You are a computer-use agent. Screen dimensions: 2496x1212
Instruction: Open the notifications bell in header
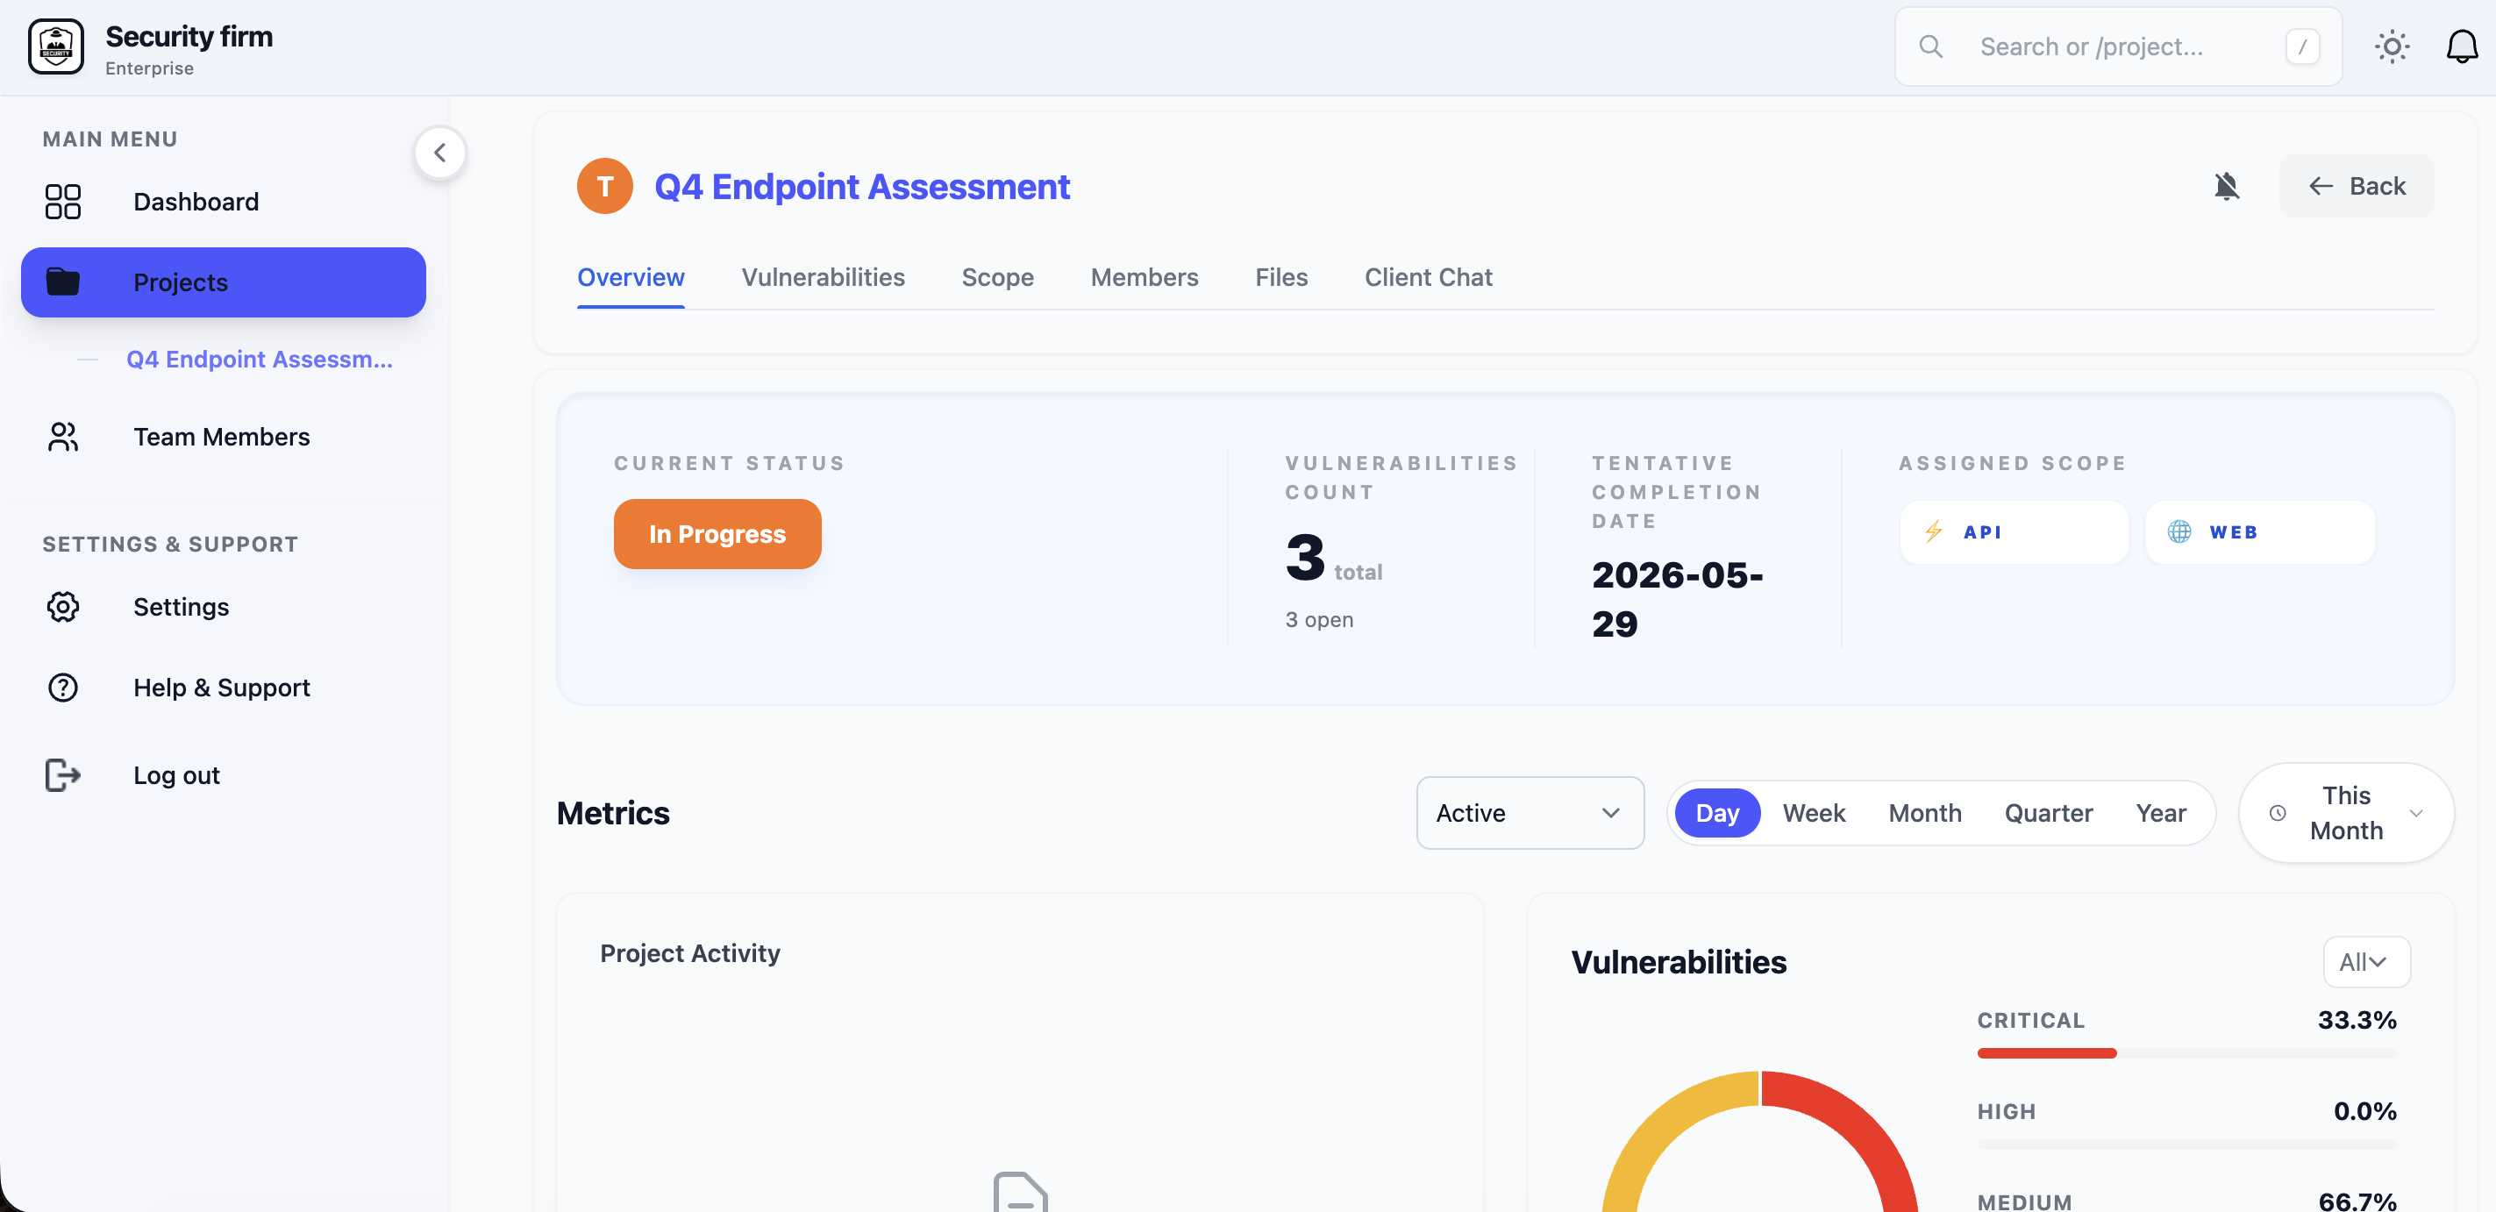pos(2462,46)
